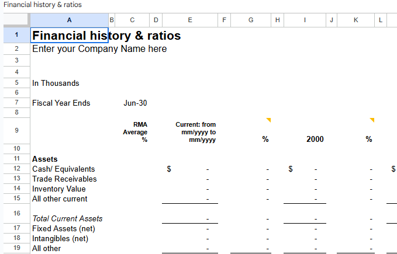Screen dimensions: 397x254
Task: Click the orange note marker in column K
Action: pyautogui.click(x=371, y=120)
